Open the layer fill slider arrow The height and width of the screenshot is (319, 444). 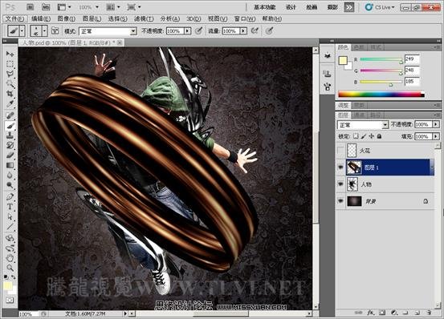[x=436, y=136]
